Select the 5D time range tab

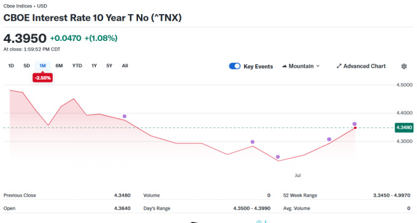[26, 66]
